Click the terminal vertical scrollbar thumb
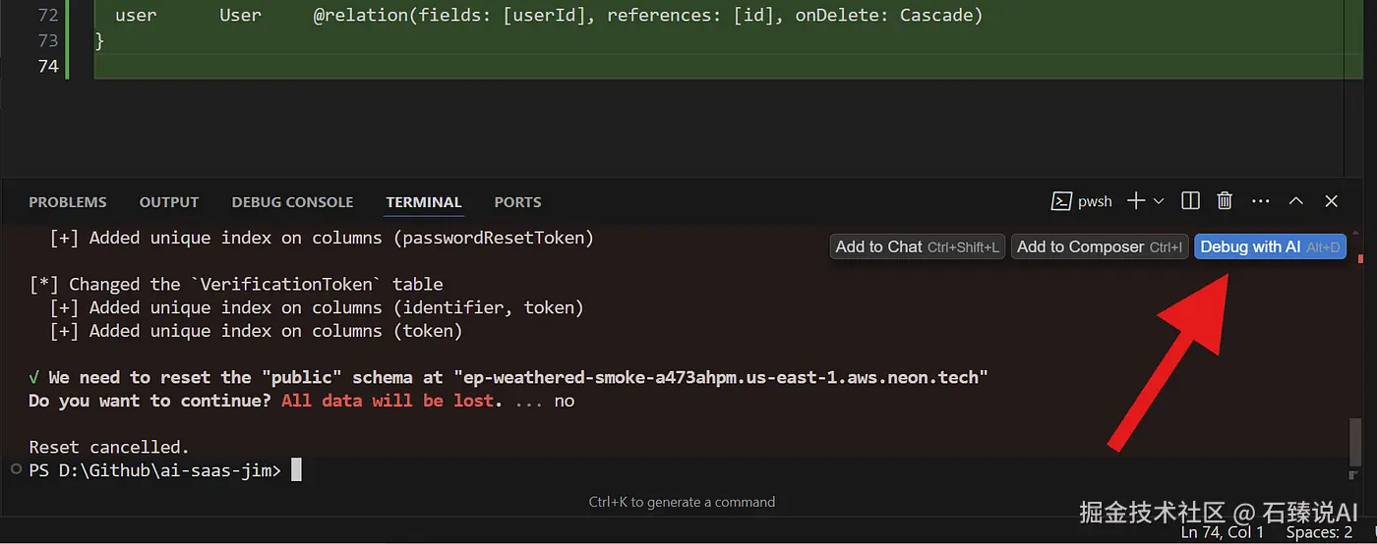 (1355, 442)
